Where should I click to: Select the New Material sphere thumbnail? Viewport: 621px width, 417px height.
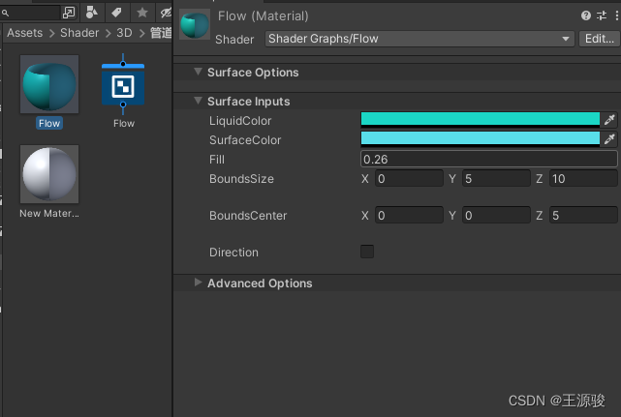coord(49,175)
